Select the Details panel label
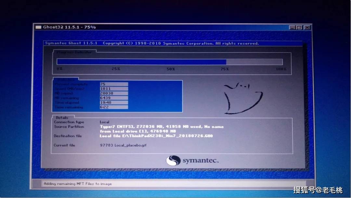Image resolution: width=351 pixels, height=198 pixels. [x=62, y=117]
